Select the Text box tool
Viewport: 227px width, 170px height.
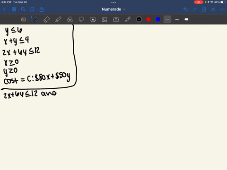tap(116, 19)
